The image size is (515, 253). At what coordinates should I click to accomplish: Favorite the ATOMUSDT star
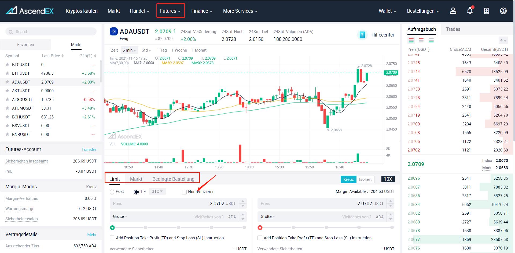point(7,108)
